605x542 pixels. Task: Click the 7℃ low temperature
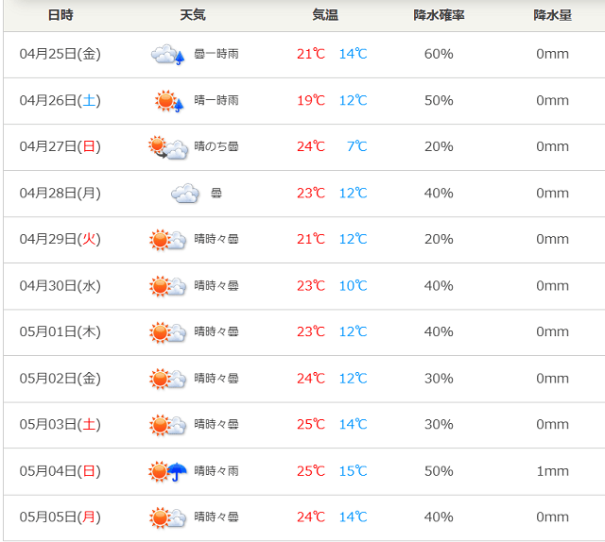357,146
